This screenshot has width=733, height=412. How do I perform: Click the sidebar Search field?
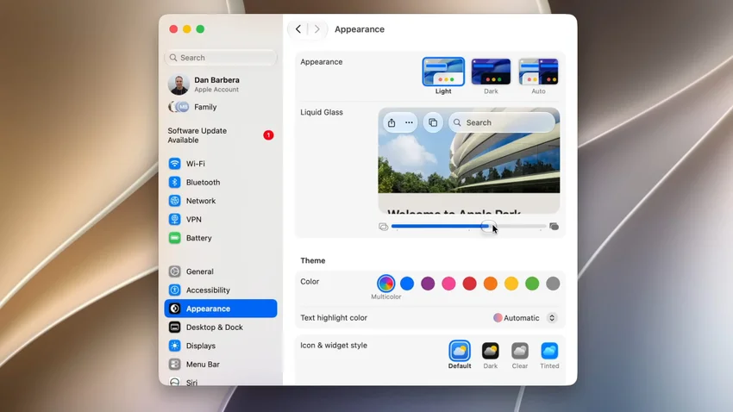(x=220, y=58)
